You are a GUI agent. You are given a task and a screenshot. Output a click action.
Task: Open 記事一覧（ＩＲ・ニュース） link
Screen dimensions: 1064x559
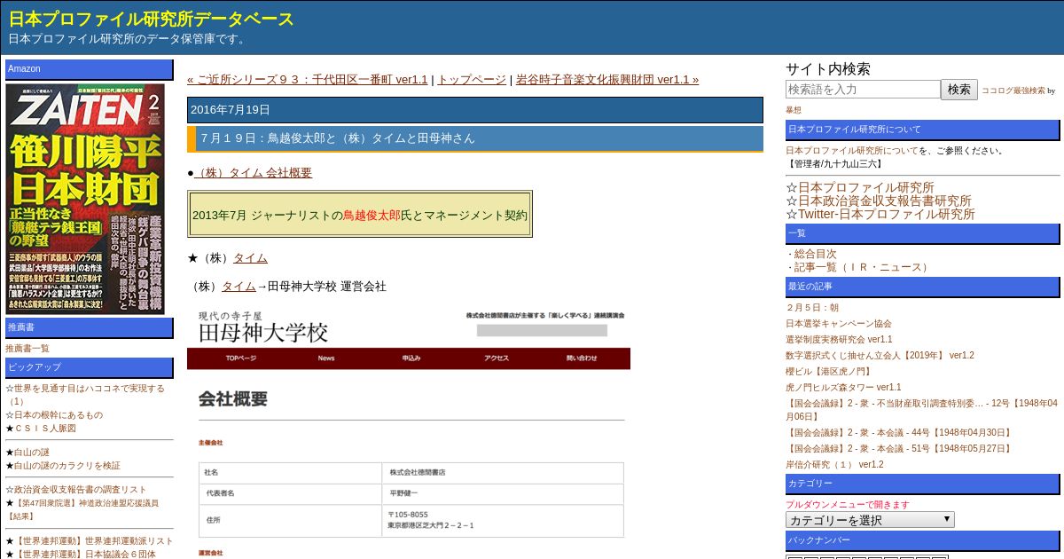863,267
